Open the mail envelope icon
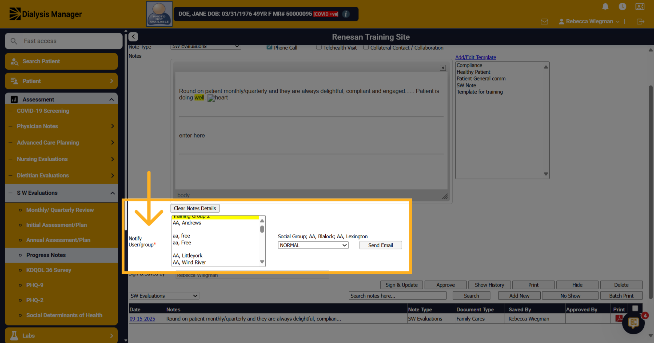Image resolution: width=654 pixels, height=343 pixels. [x=544, y=21]
